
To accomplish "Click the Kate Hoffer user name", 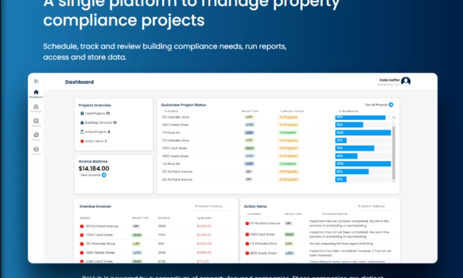I will 389,80.
